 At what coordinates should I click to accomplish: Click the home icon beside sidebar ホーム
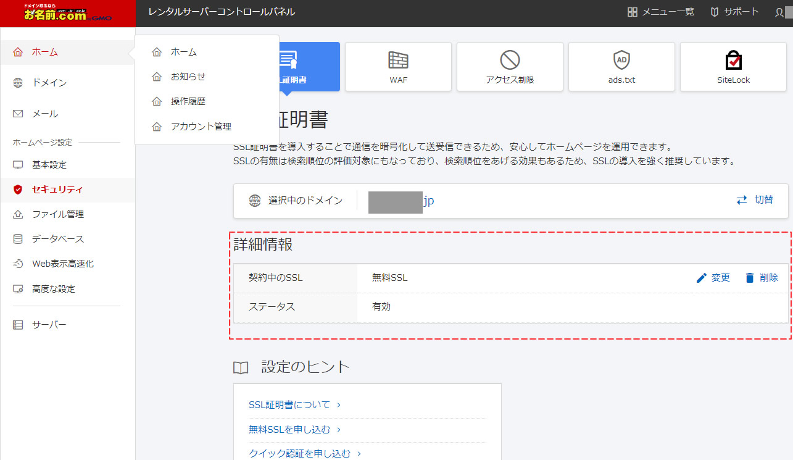(x=18, y=52)
